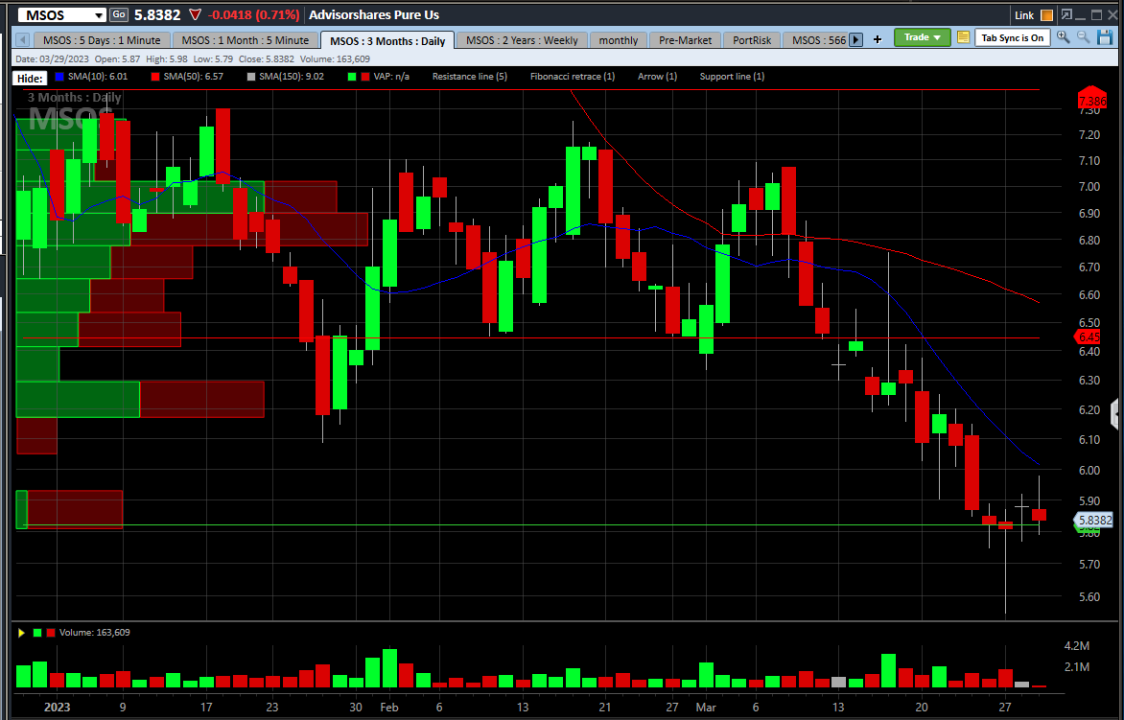Screen dimensions: 1124x720
Task: Click the red SMA(50) color swatch
Action: click(x=155, y=76)
